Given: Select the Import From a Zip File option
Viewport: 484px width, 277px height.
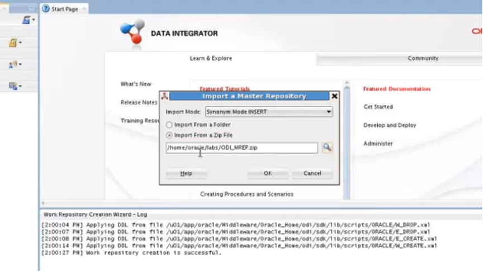Looking at the screenshot, I should pos(169,135).
